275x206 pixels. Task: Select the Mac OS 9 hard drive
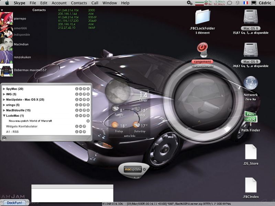click(x=251, y=50)
